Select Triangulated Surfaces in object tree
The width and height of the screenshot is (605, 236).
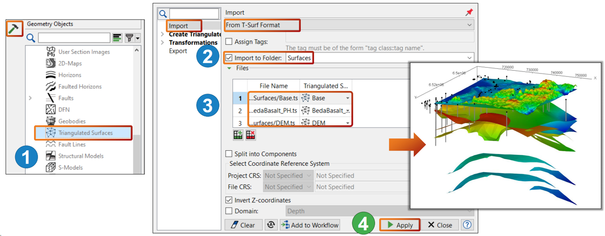tap(85, 133)
